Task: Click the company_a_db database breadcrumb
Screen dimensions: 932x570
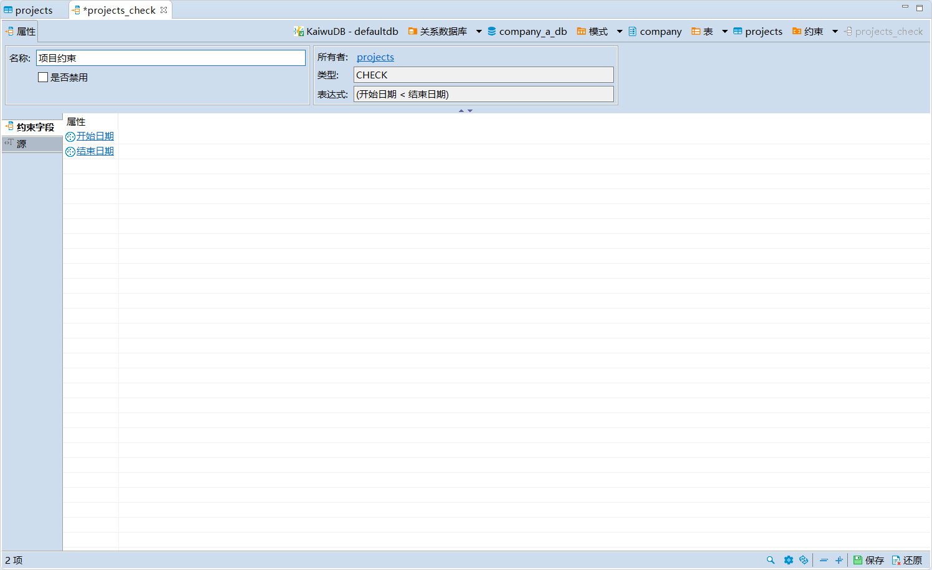Action: (x=527, y=31)
